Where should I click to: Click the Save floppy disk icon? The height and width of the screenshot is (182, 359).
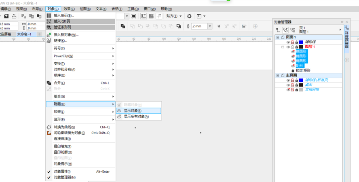coord(6,16)
